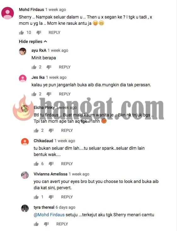This screenshot has height=231, width=177.
Task: Open the @Mohd Firdaus mention link
Action: pos(49,215)
